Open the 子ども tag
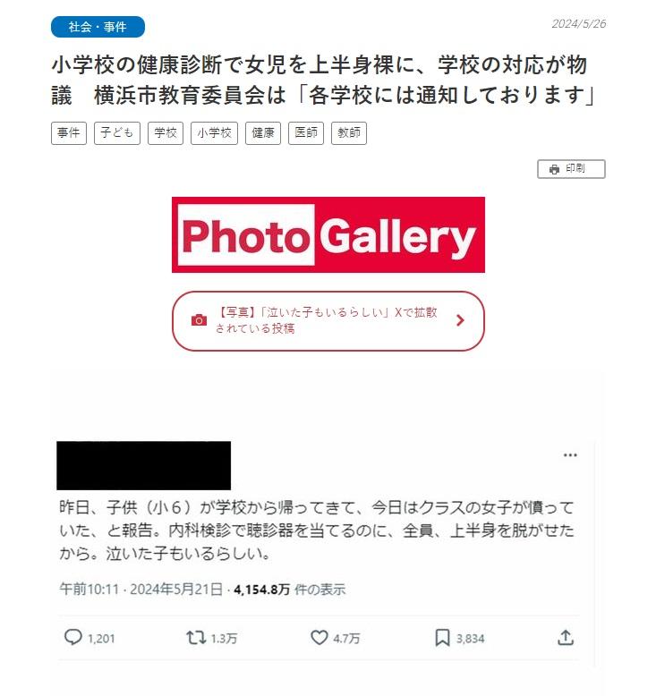 (x=117, y=132)
